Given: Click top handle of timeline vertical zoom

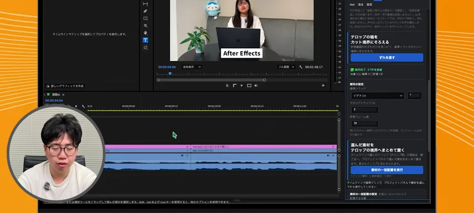Looking at the screenshot, I should pos(339,120).
